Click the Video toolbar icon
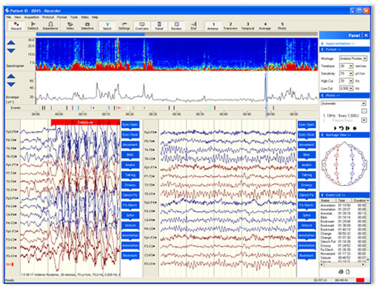Screen dimensions: 379x289 pyautogui.click(x=70, y=26)
